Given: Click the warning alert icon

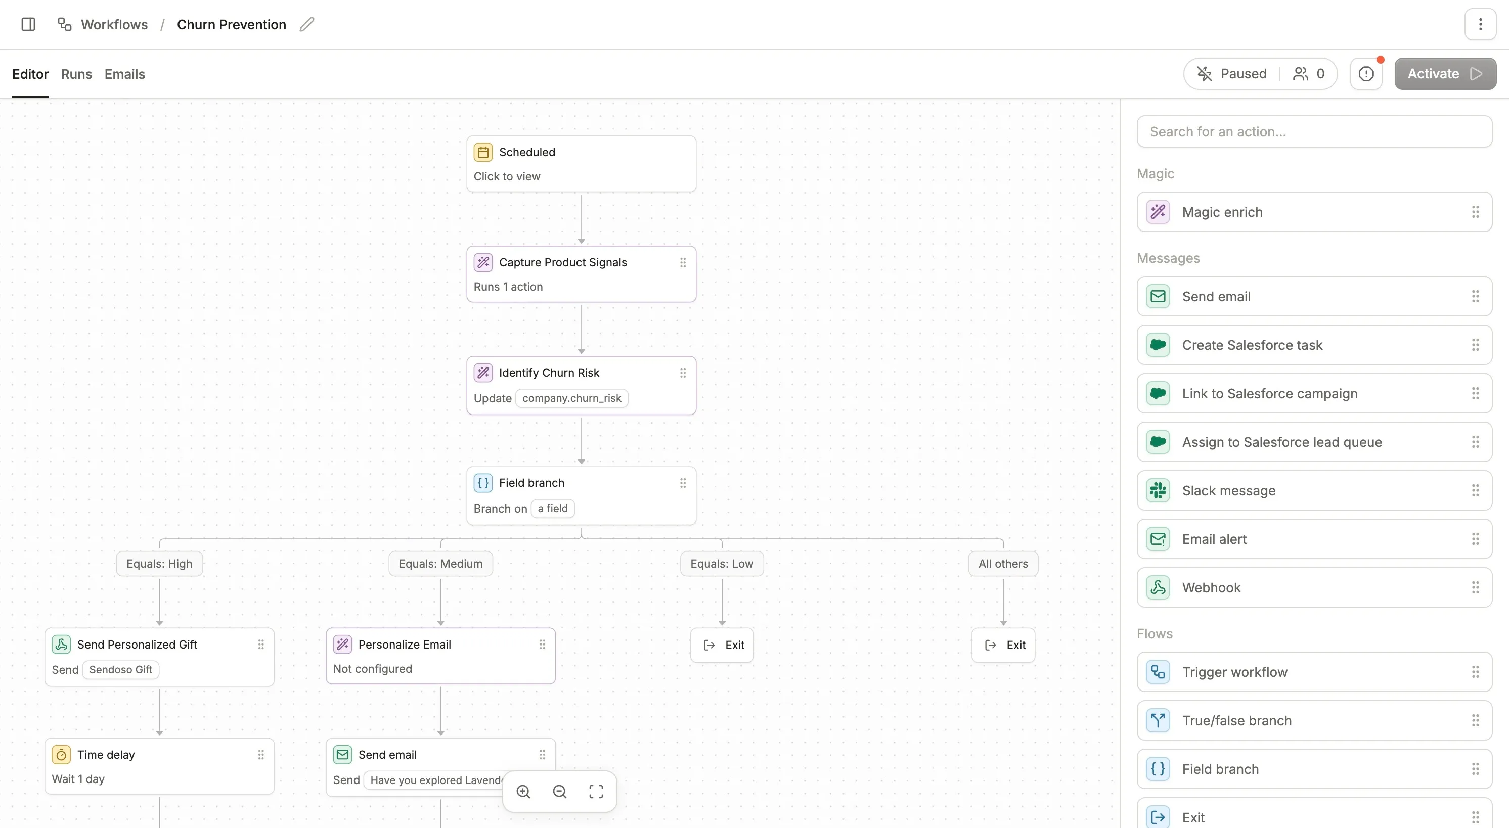Looking at the screenshot, I should 1366,74.
